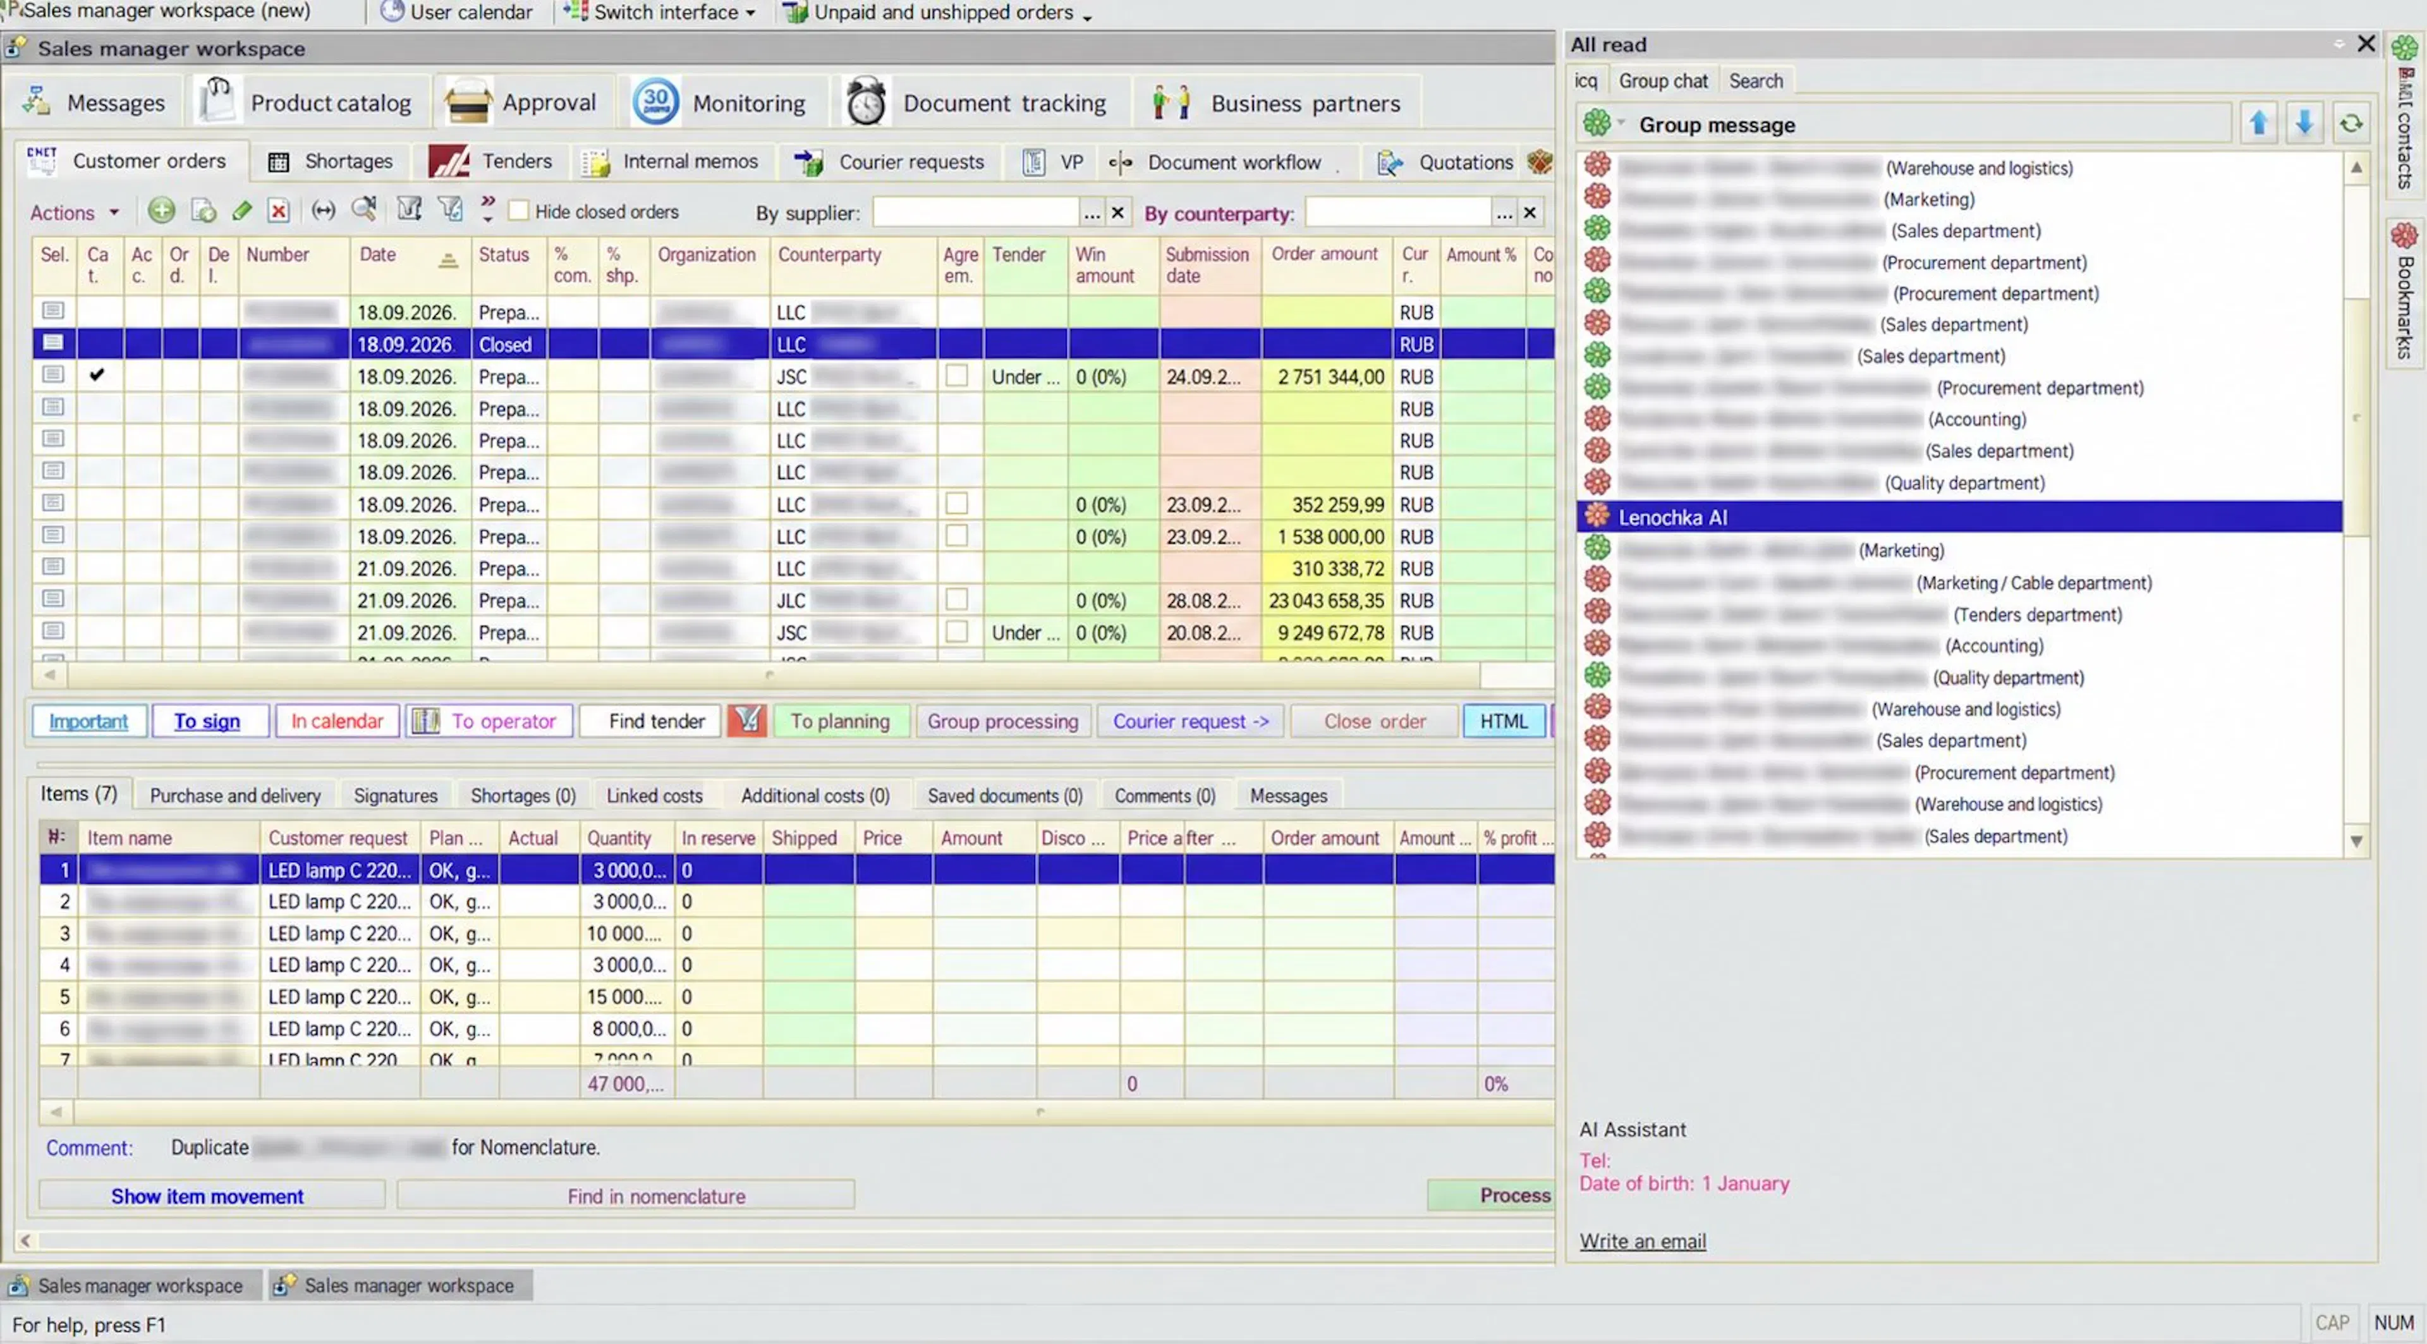Click the red check icon beside Find tender
The image size is (2427, 1344).
click(x=747, y=721)
